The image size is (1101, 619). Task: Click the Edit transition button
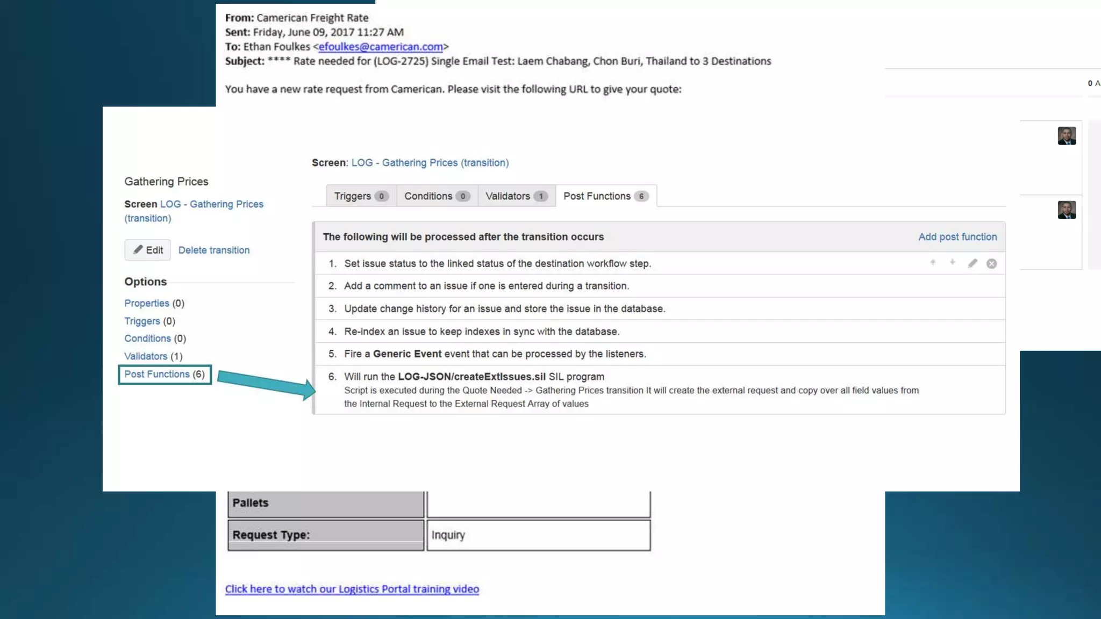tap(148, 250)
